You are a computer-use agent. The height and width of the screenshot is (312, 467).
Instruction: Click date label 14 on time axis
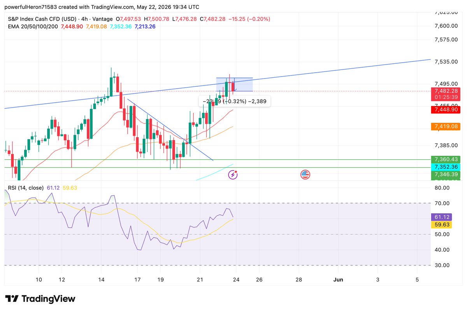click(x=101, y=280)
